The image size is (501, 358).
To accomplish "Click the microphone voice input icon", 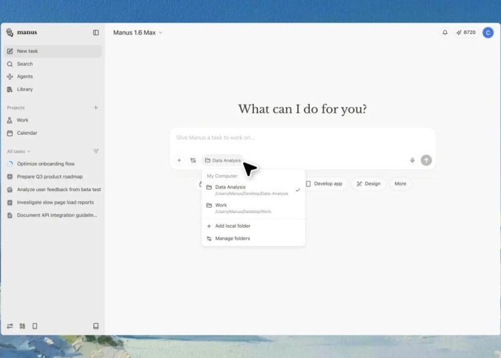I will 412,160.
